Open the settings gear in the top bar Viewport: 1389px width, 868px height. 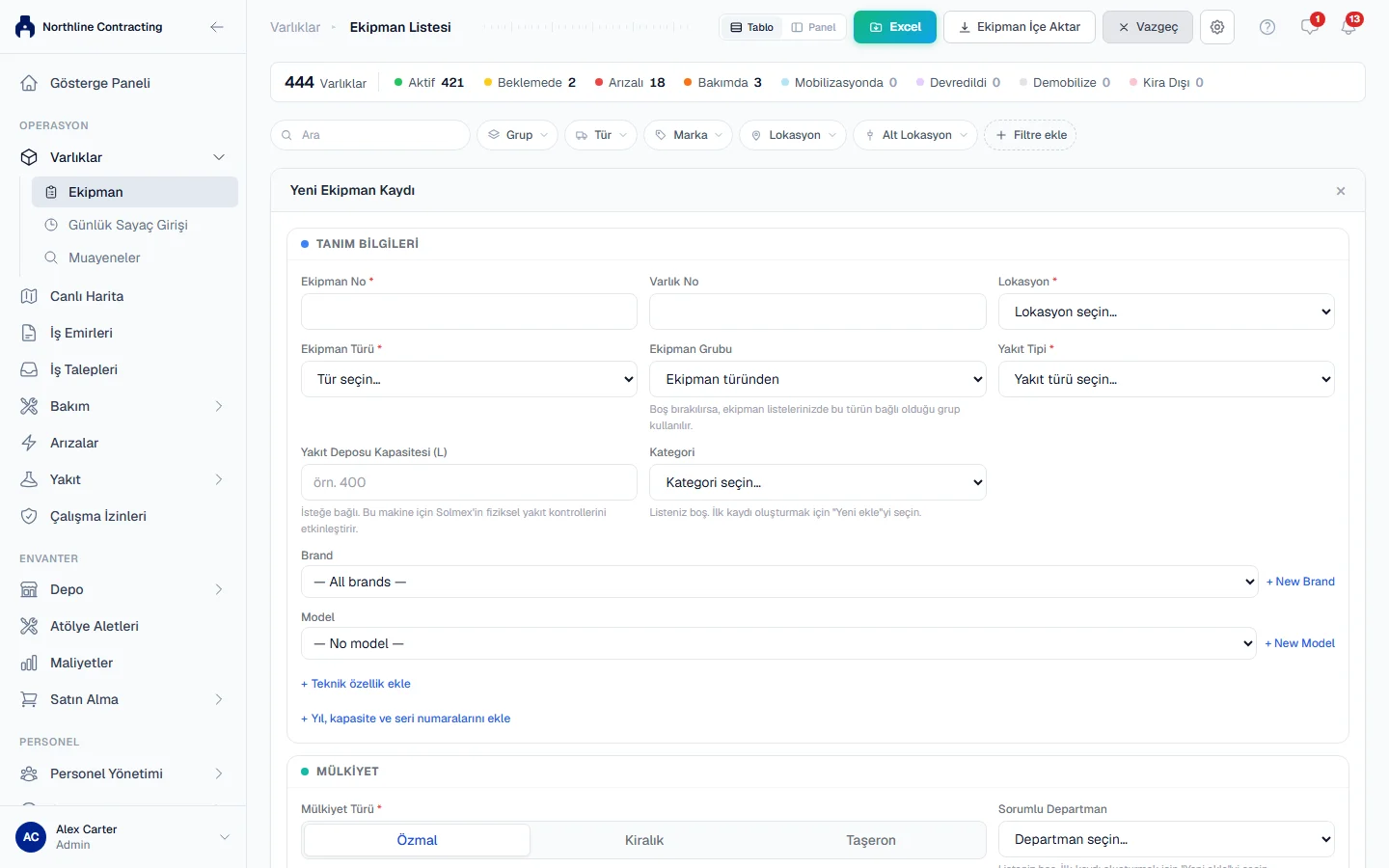(1217, 27)
